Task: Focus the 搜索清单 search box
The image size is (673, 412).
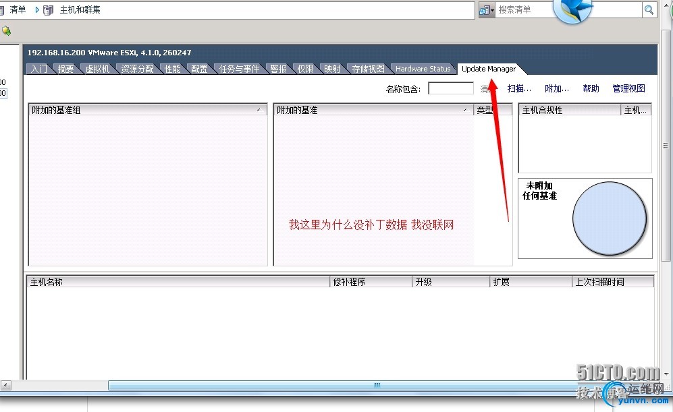Action: coord(568,10)
